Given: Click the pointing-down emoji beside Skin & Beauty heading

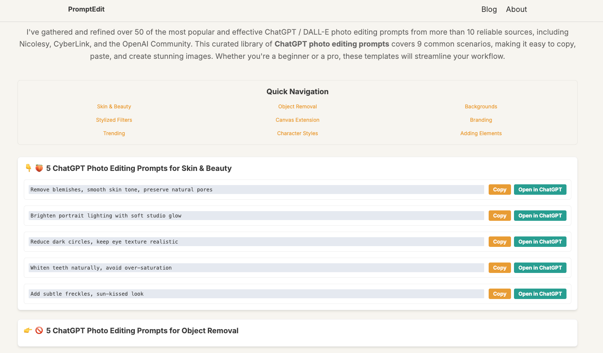Looking at the screenshot, I should coord(28,168).
